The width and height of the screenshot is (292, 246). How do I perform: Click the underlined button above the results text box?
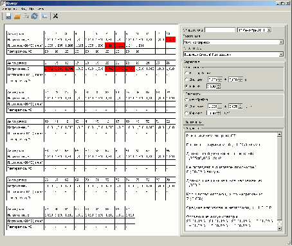click(x=194, y=122)
